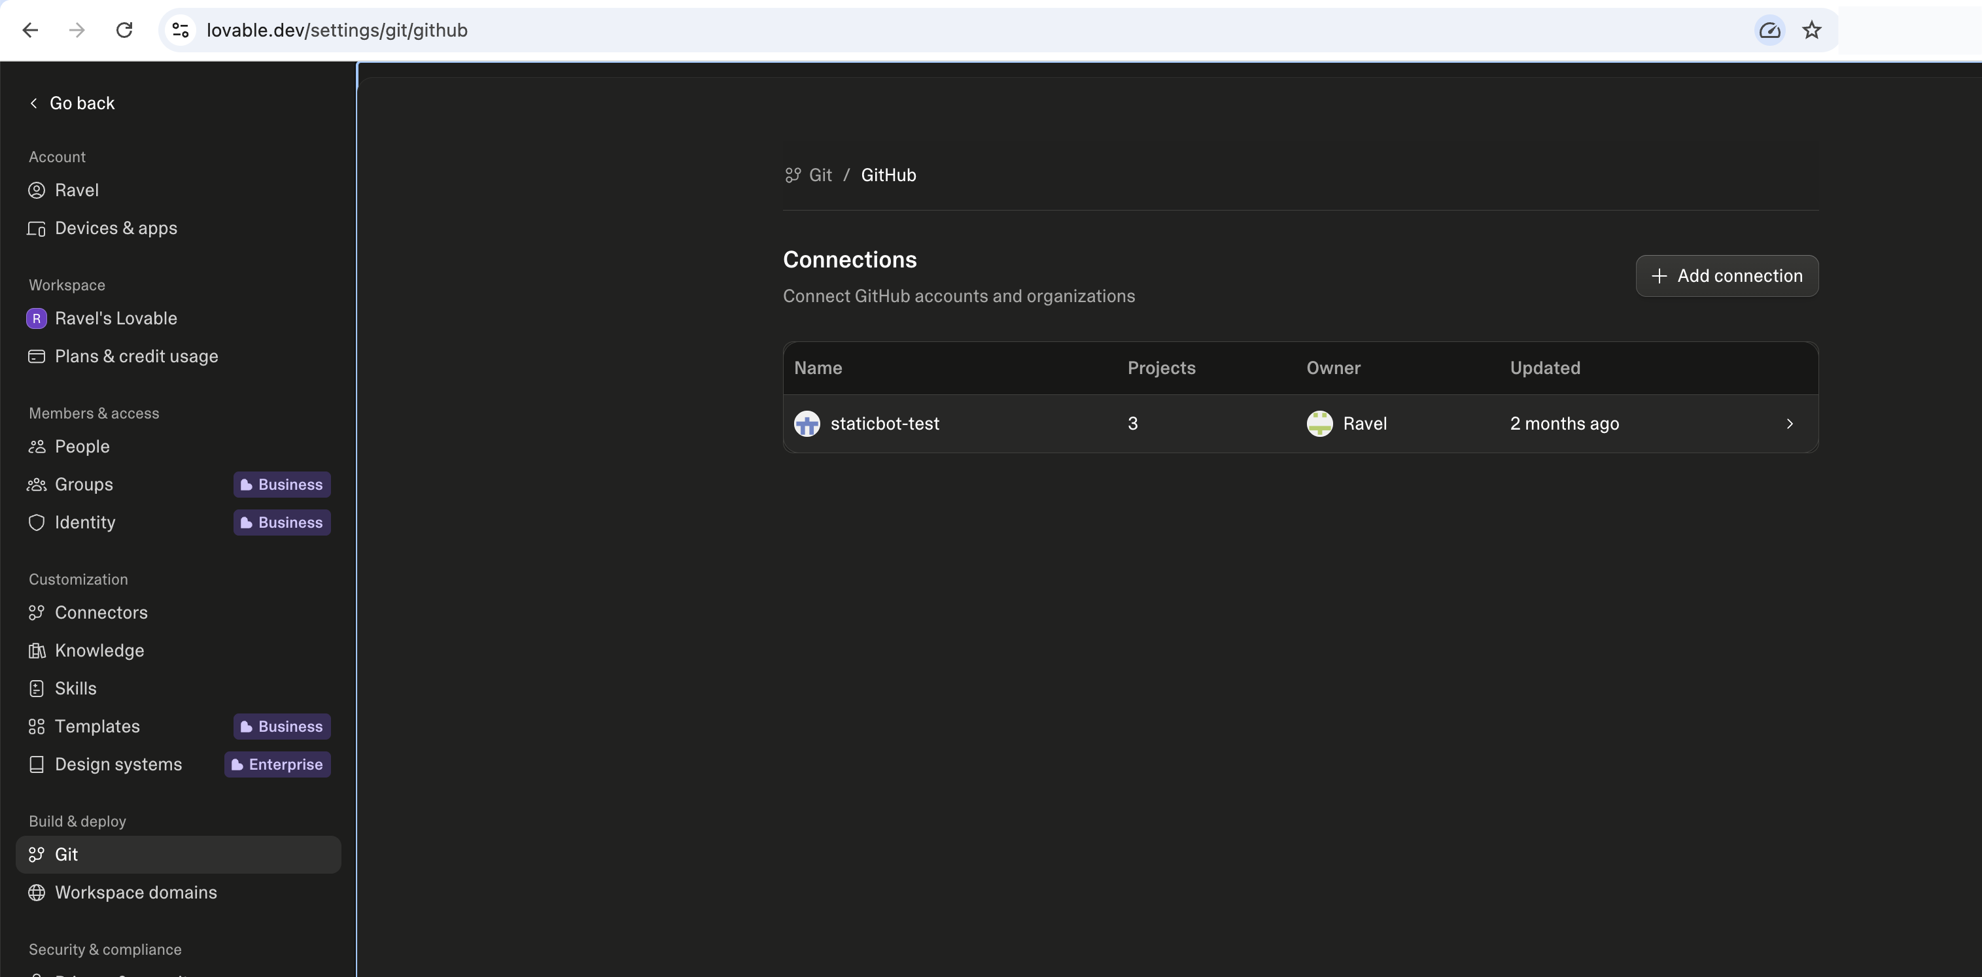Reload the current page
Screen dimensions: 1982x977
(124, 30)
